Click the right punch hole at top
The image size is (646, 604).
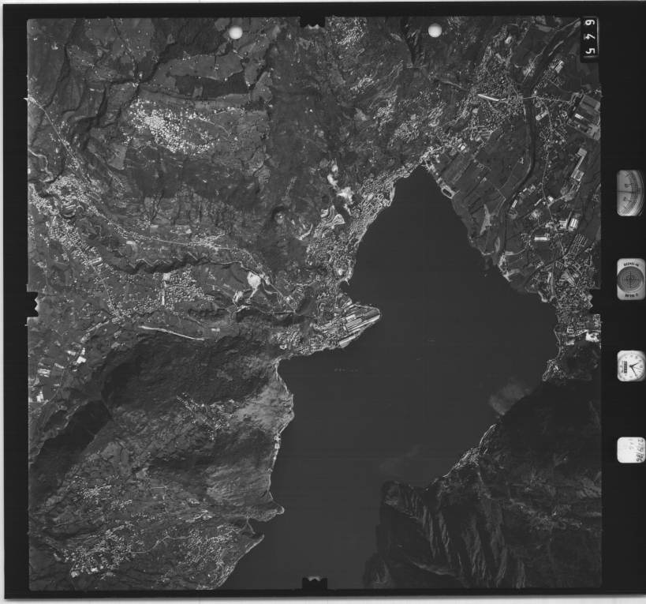435,30
